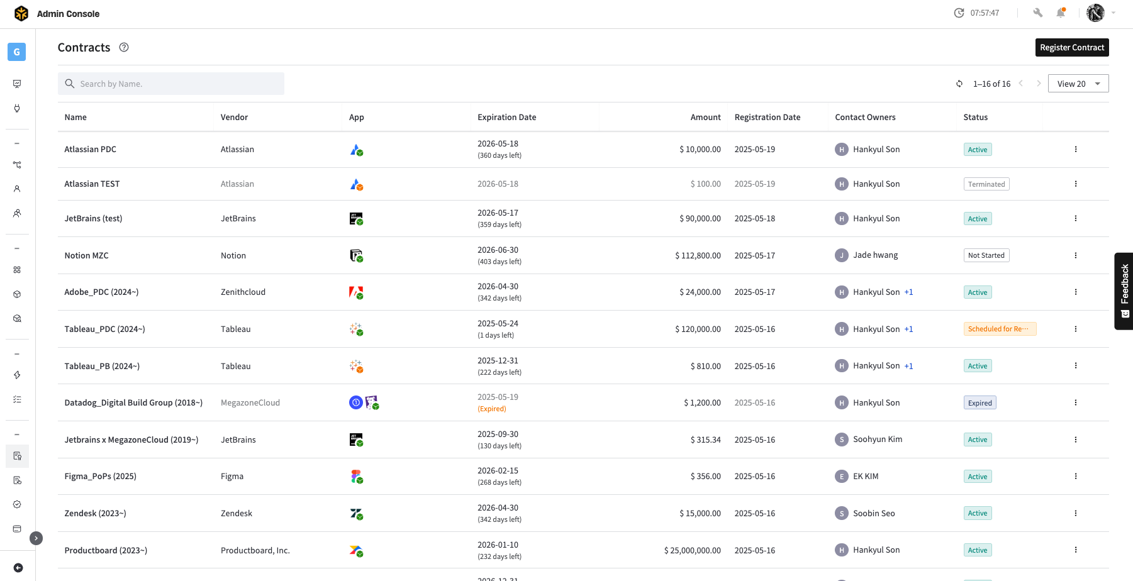The width and height of the screenshot is (1133, 581).
Task: Open row menu for Notion MZC
Action: pyautogui.click(x=1076, y=255)
